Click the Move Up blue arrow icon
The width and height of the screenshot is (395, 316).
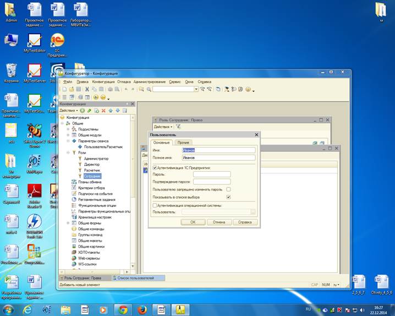click(111, 111)
